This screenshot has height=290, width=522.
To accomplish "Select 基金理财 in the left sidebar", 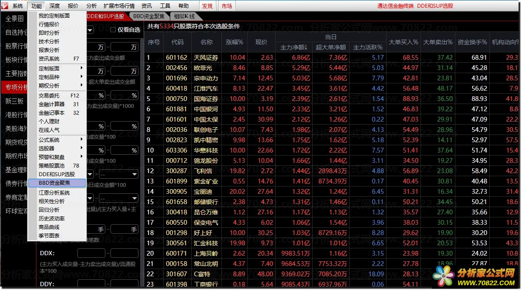I will tap(15, 170).
